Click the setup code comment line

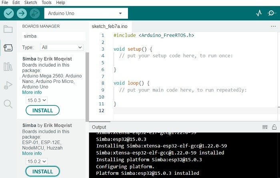point(176,56)
